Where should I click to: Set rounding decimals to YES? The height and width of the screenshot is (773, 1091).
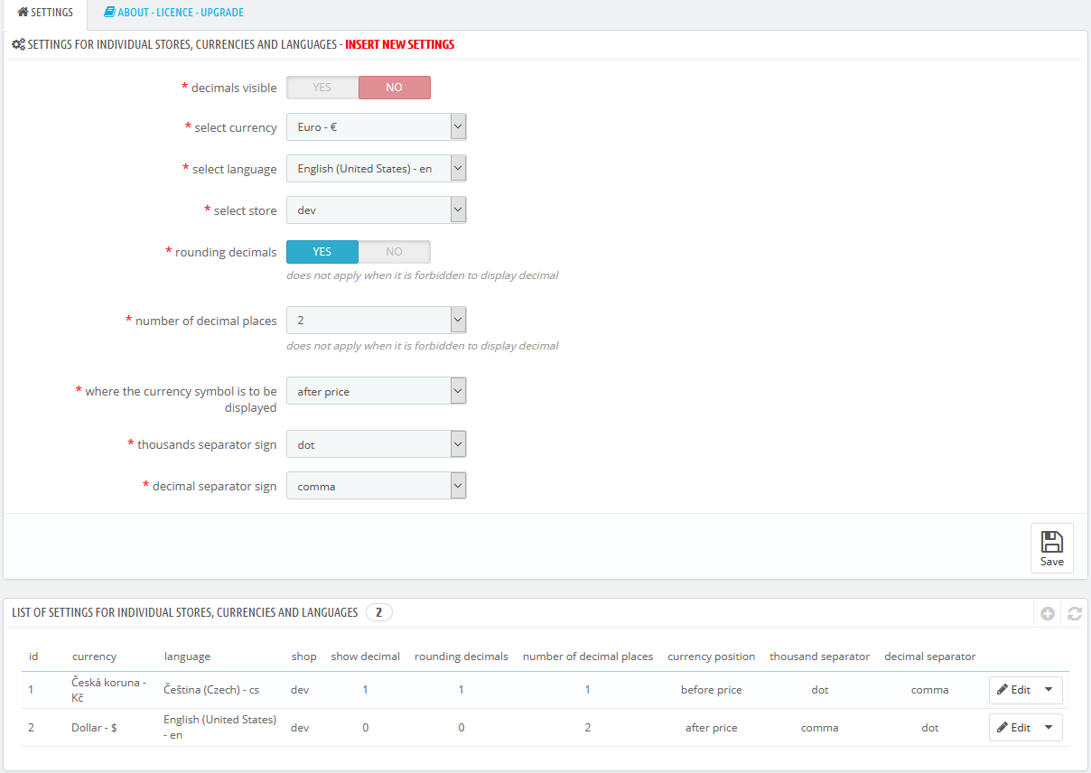coord(322,252)
